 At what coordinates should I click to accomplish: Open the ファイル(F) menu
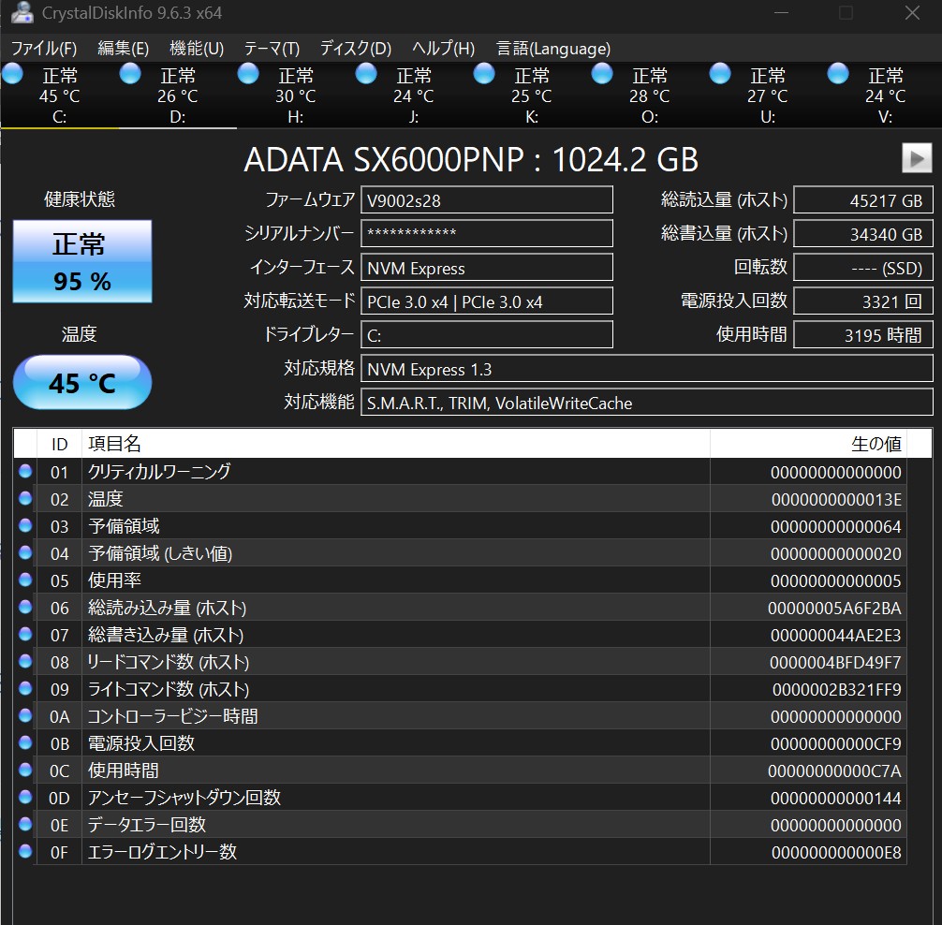44,49
